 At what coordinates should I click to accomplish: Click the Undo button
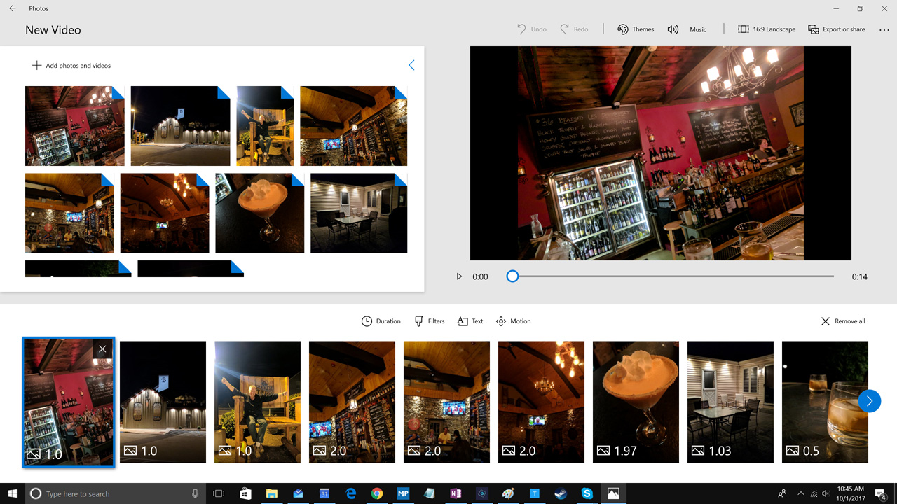[531, 29]
